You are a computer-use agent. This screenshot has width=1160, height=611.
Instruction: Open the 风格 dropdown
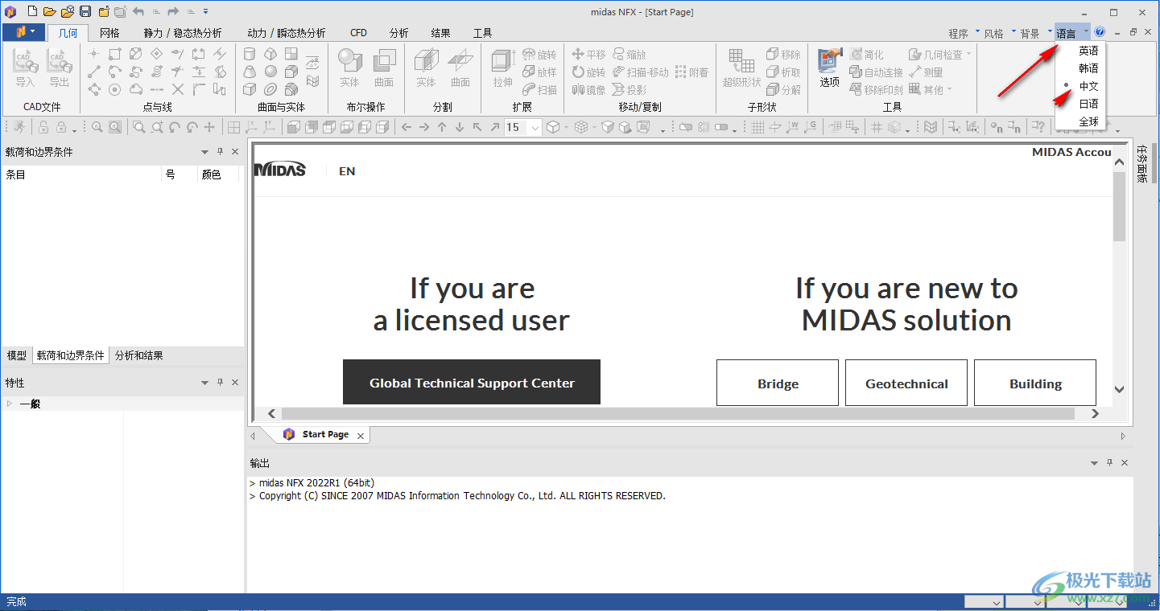tap(999, 33)
